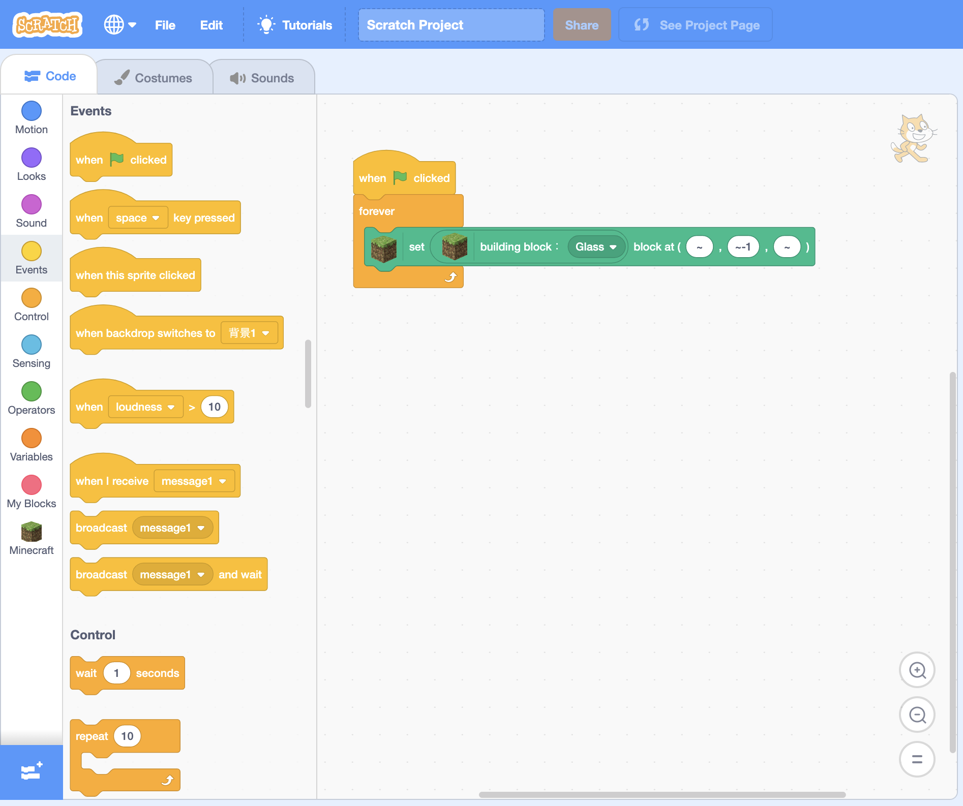Click the Scratch Project title field
Viewport: 963px width, 806px height.
point(451,25)
